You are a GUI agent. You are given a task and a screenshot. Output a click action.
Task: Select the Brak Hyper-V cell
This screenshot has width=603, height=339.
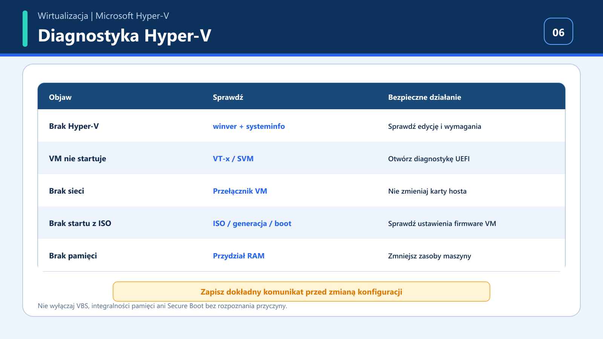(x=74, y=126)
